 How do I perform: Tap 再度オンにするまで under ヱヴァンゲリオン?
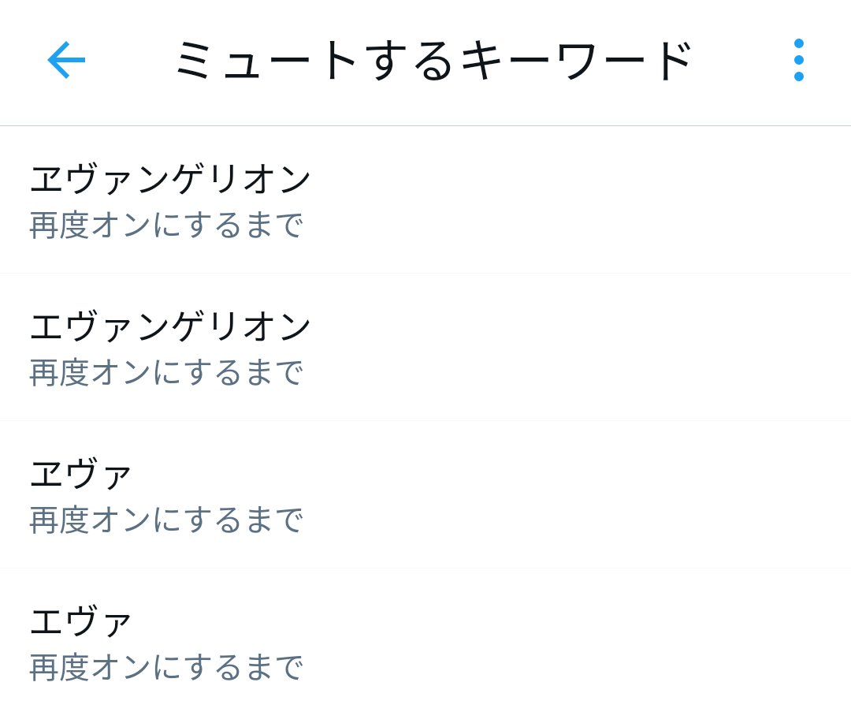[166, 226]
